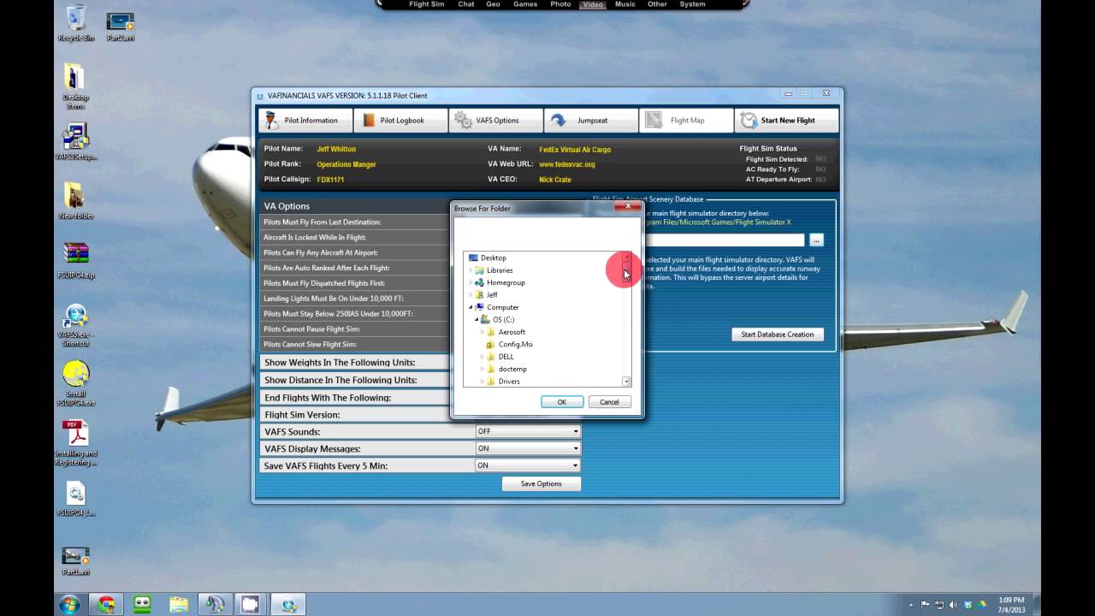
Task: Switch to the VAFS Options tab
Action: pos(495,121)
